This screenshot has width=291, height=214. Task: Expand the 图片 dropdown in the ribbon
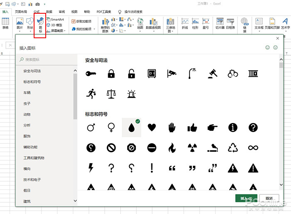[20, 27]
